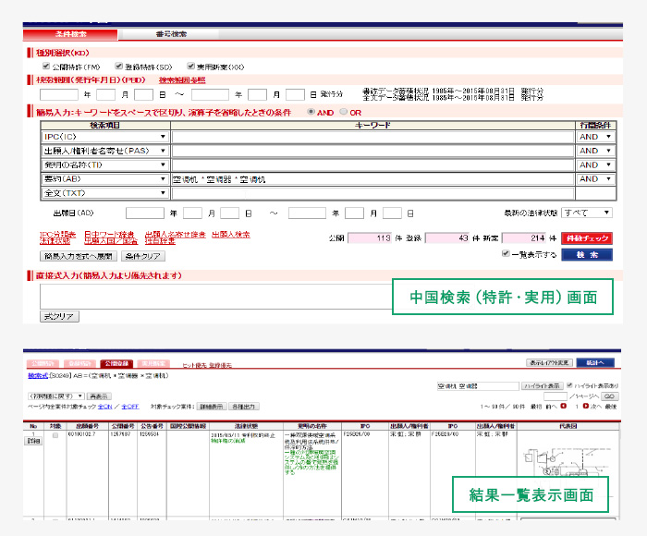Open 出願人検索 link
This screenshot has width=647, height=536.
point(231,234)
